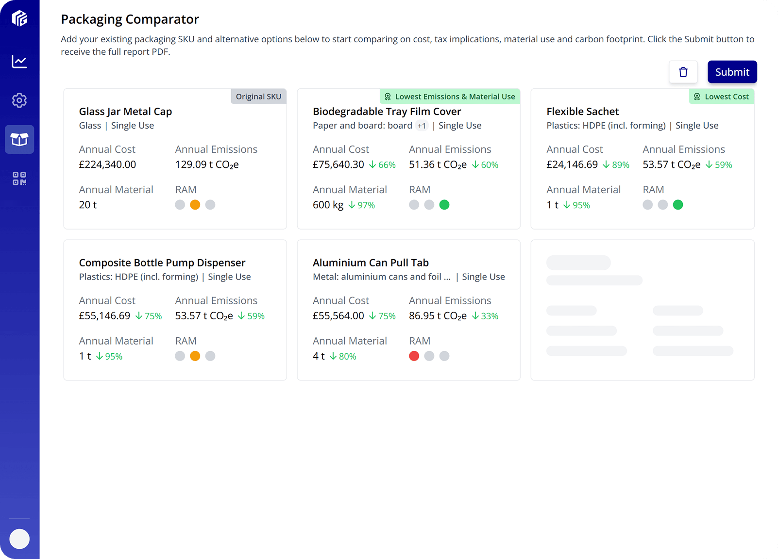Select the Glass Jar Metal Cap card title
778x559 pixels.
tap(125, 112)
